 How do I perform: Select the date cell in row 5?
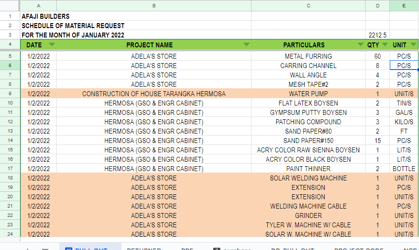(x=39, y=56)
